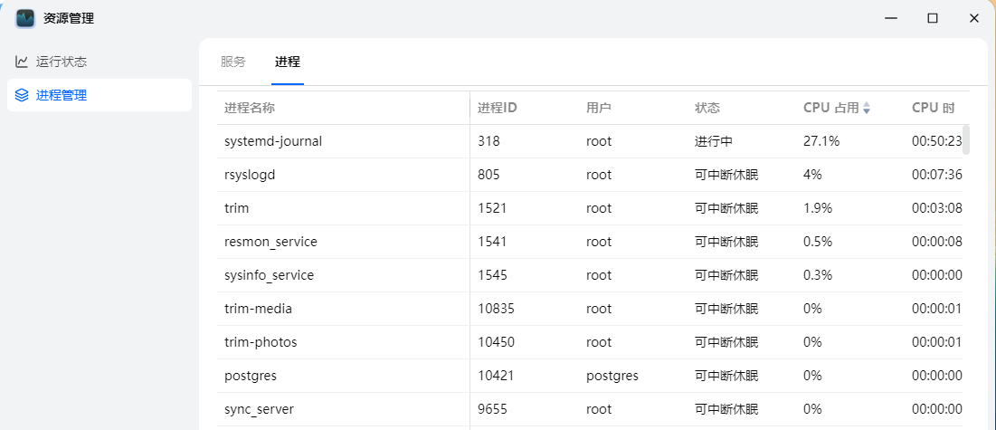Image resolution: width=996 pixels, height=430 pixels.
Task: Click the 运行状态 chart icon
Action: pos(22,62)
